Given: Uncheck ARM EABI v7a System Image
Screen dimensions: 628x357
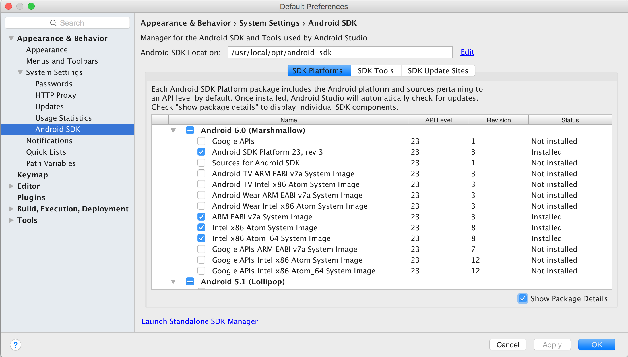Looking at the screenshot, I should pyautogui.click(x=201, y=217).
